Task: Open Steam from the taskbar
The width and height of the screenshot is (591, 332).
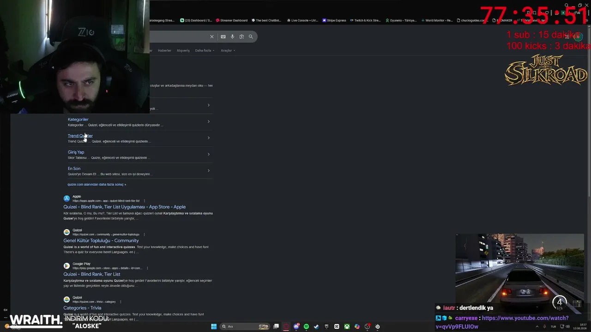Action: pyautogui.click(x=316, y=326)
